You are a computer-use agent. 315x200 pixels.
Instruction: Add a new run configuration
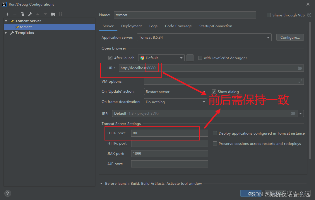click(7, 14)
